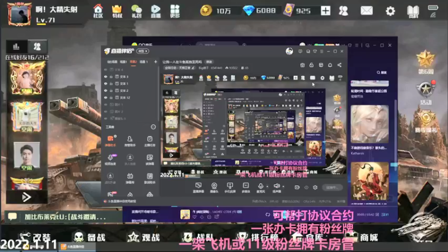Open 备战 in main game bottom navigation
This screenshot has height=252, width=448.
[x=89, y=237]
